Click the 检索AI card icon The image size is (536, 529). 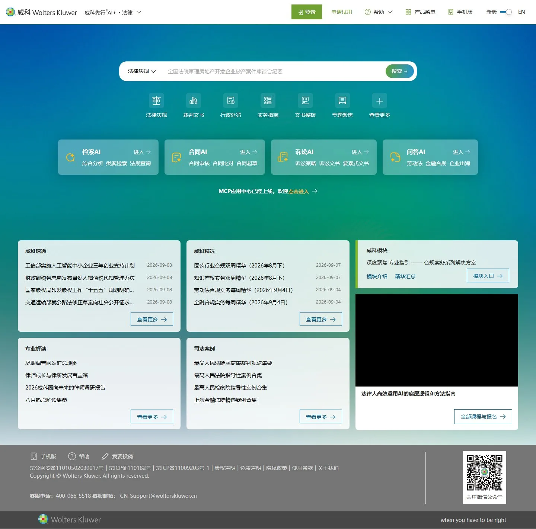[x=70, y=157]
